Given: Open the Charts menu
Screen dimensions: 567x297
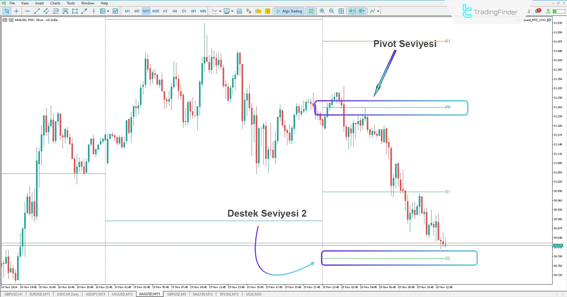Looking at the screenshot, I should point(55,3).
